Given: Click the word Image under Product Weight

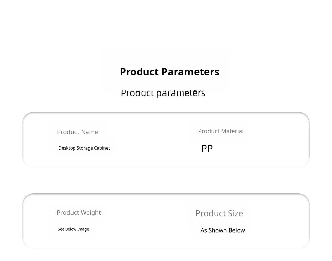Looking at the screenshot, I should [x=83, y=229].
